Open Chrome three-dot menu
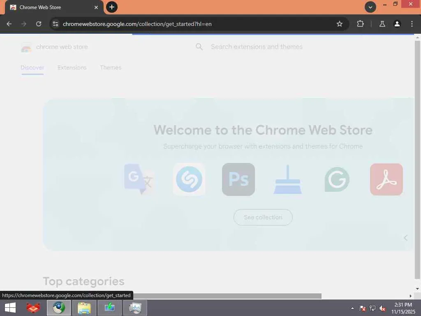Viewport: 421px width, 316px height. (412, 24)
